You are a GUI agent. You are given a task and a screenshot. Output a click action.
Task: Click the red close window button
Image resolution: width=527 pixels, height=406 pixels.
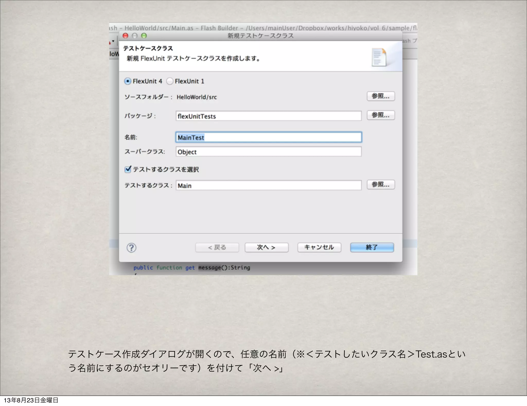126,36
